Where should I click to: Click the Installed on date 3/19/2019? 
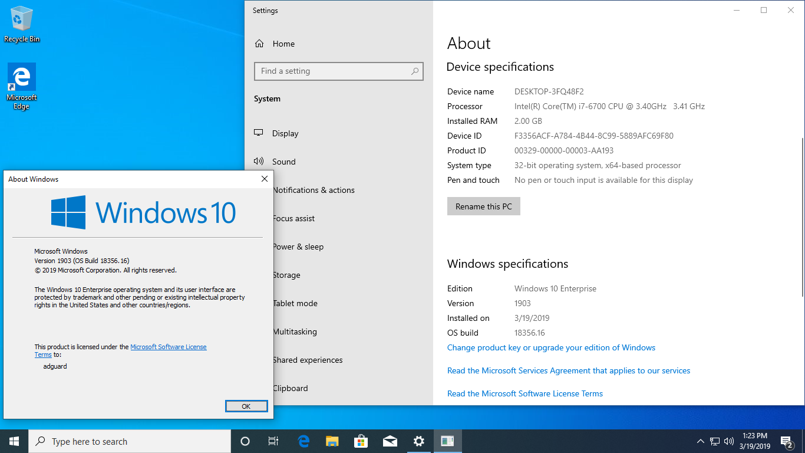532,318
